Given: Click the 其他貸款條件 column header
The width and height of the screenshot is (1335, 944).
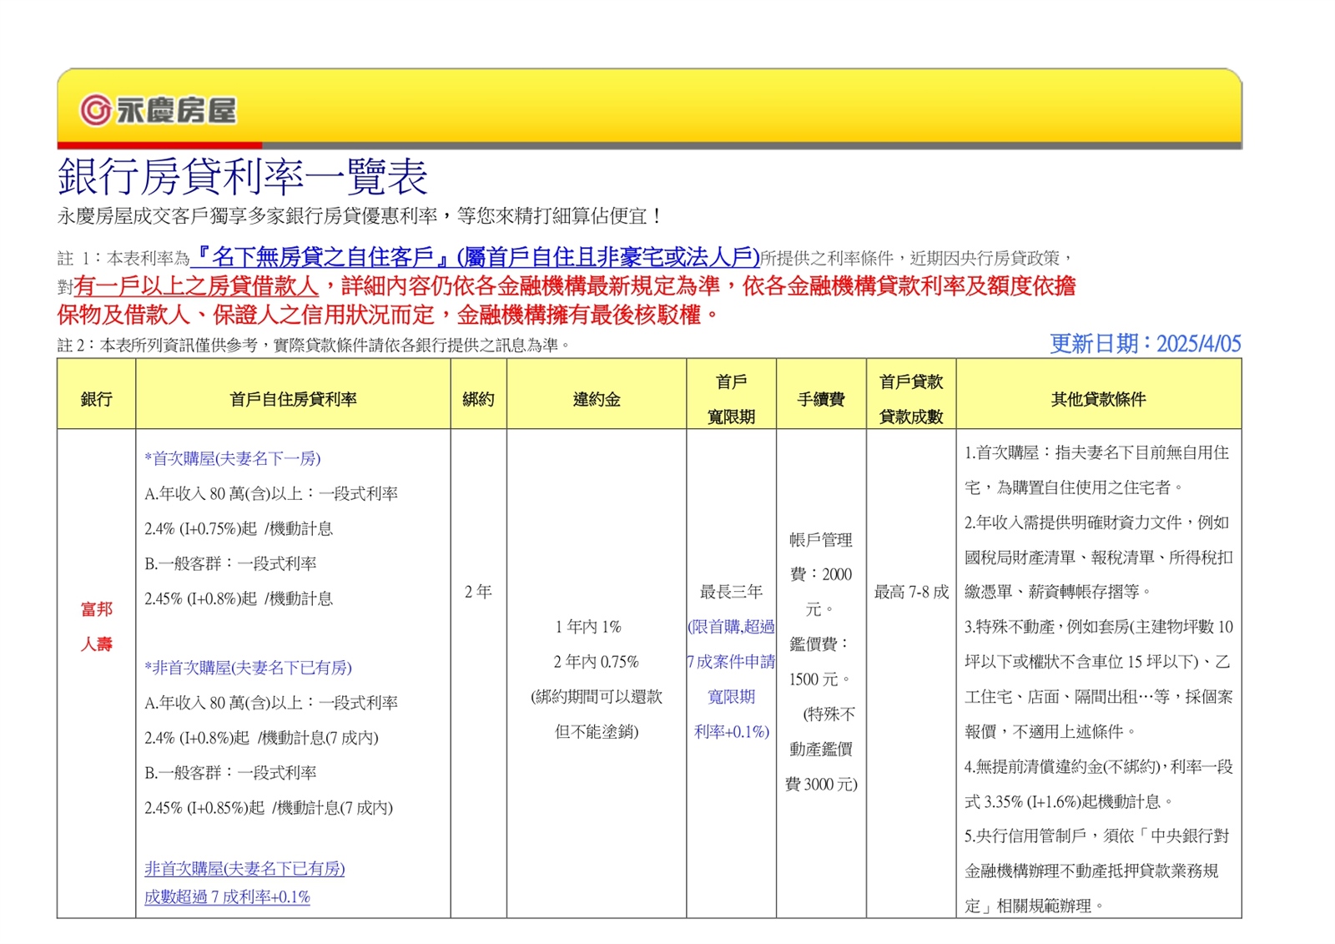Looking at the screenshot, I should pyautogui.click(x=1099, y=399).
